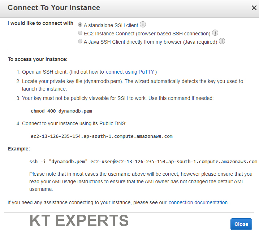Click step 2 Locate your private key file text

click(130, 85)
